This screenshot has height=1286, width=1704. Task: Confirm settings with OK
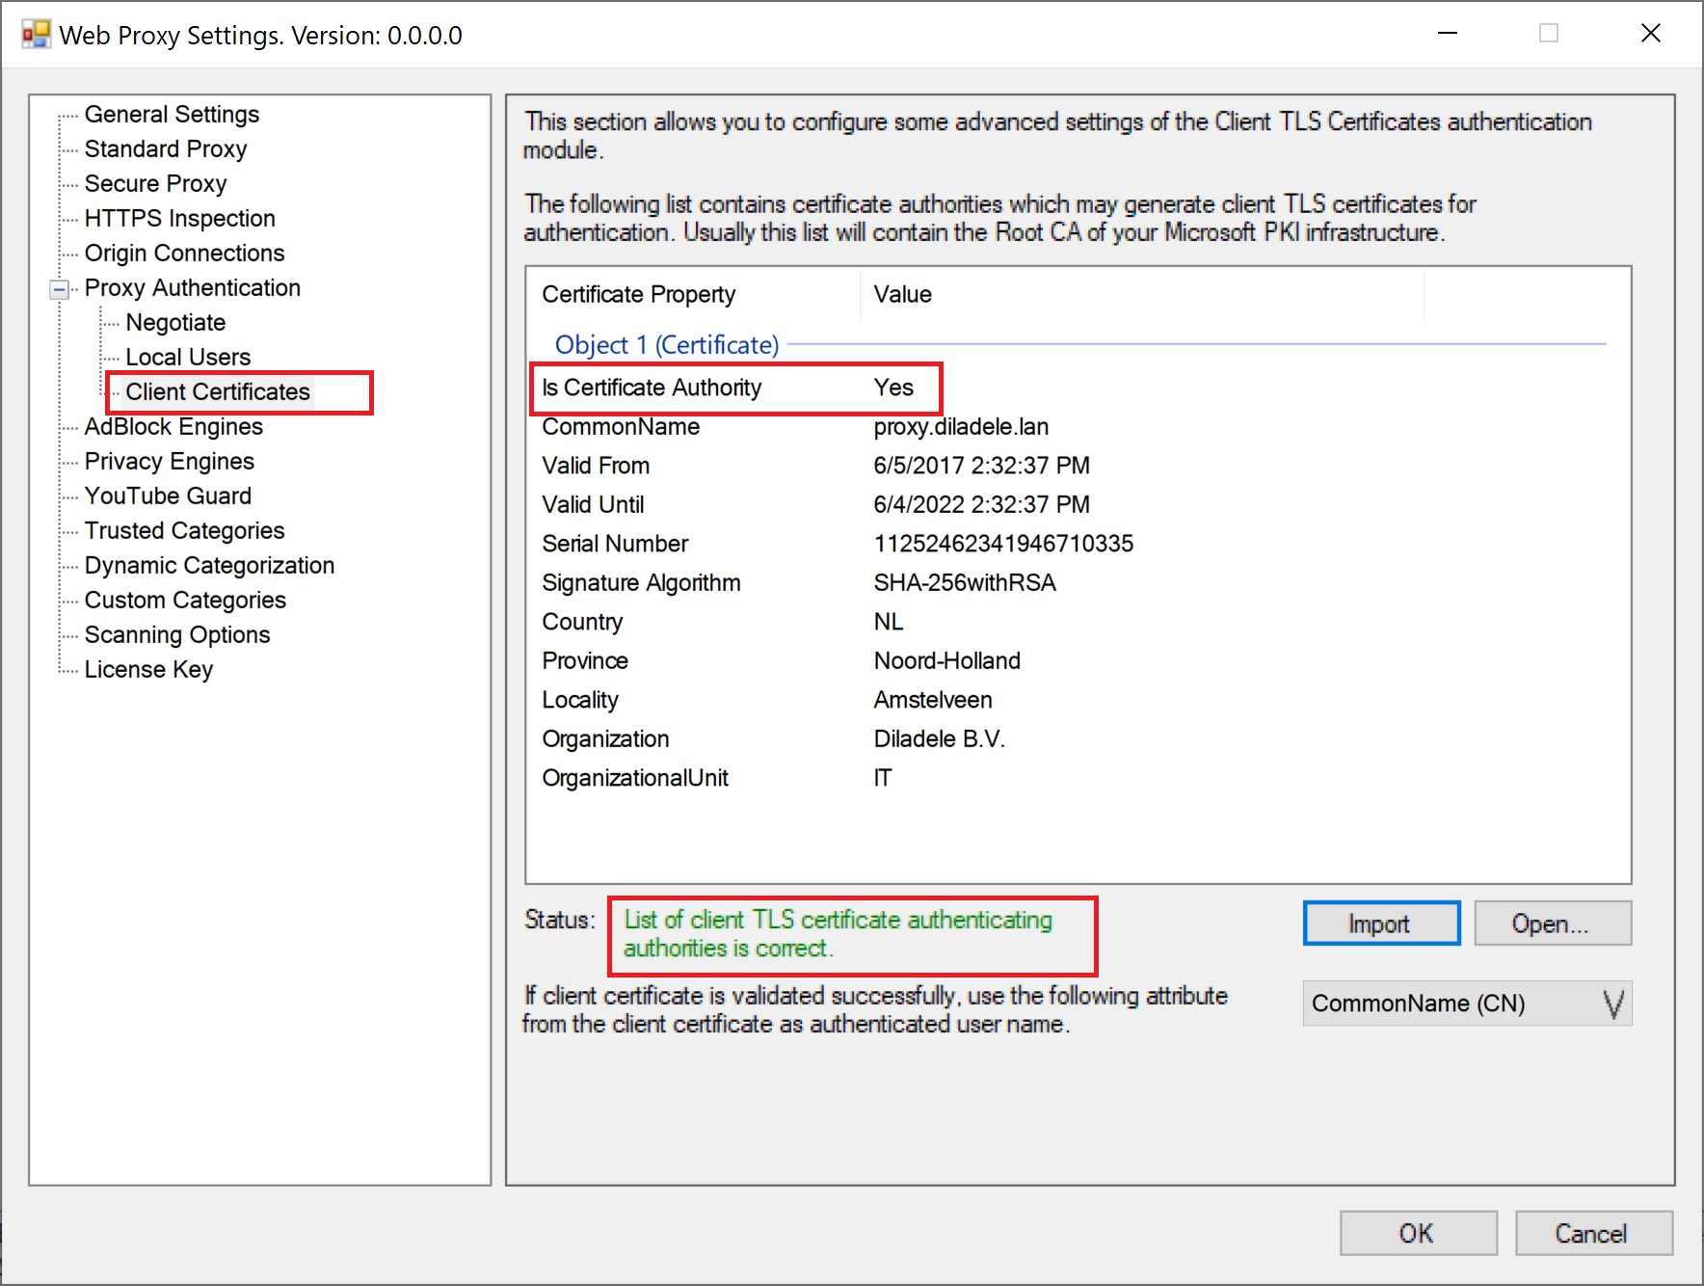(1418, 1233)
